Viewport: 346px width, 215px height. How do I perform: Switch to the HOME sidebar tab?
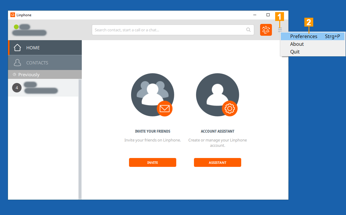[x=45, y=48]
